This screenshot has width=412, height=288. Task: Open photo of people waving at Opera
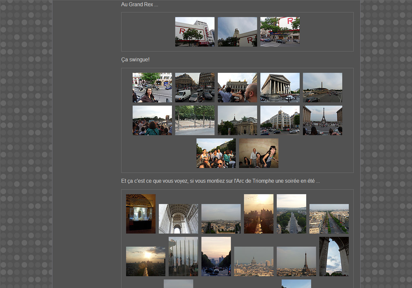(237, 88)
